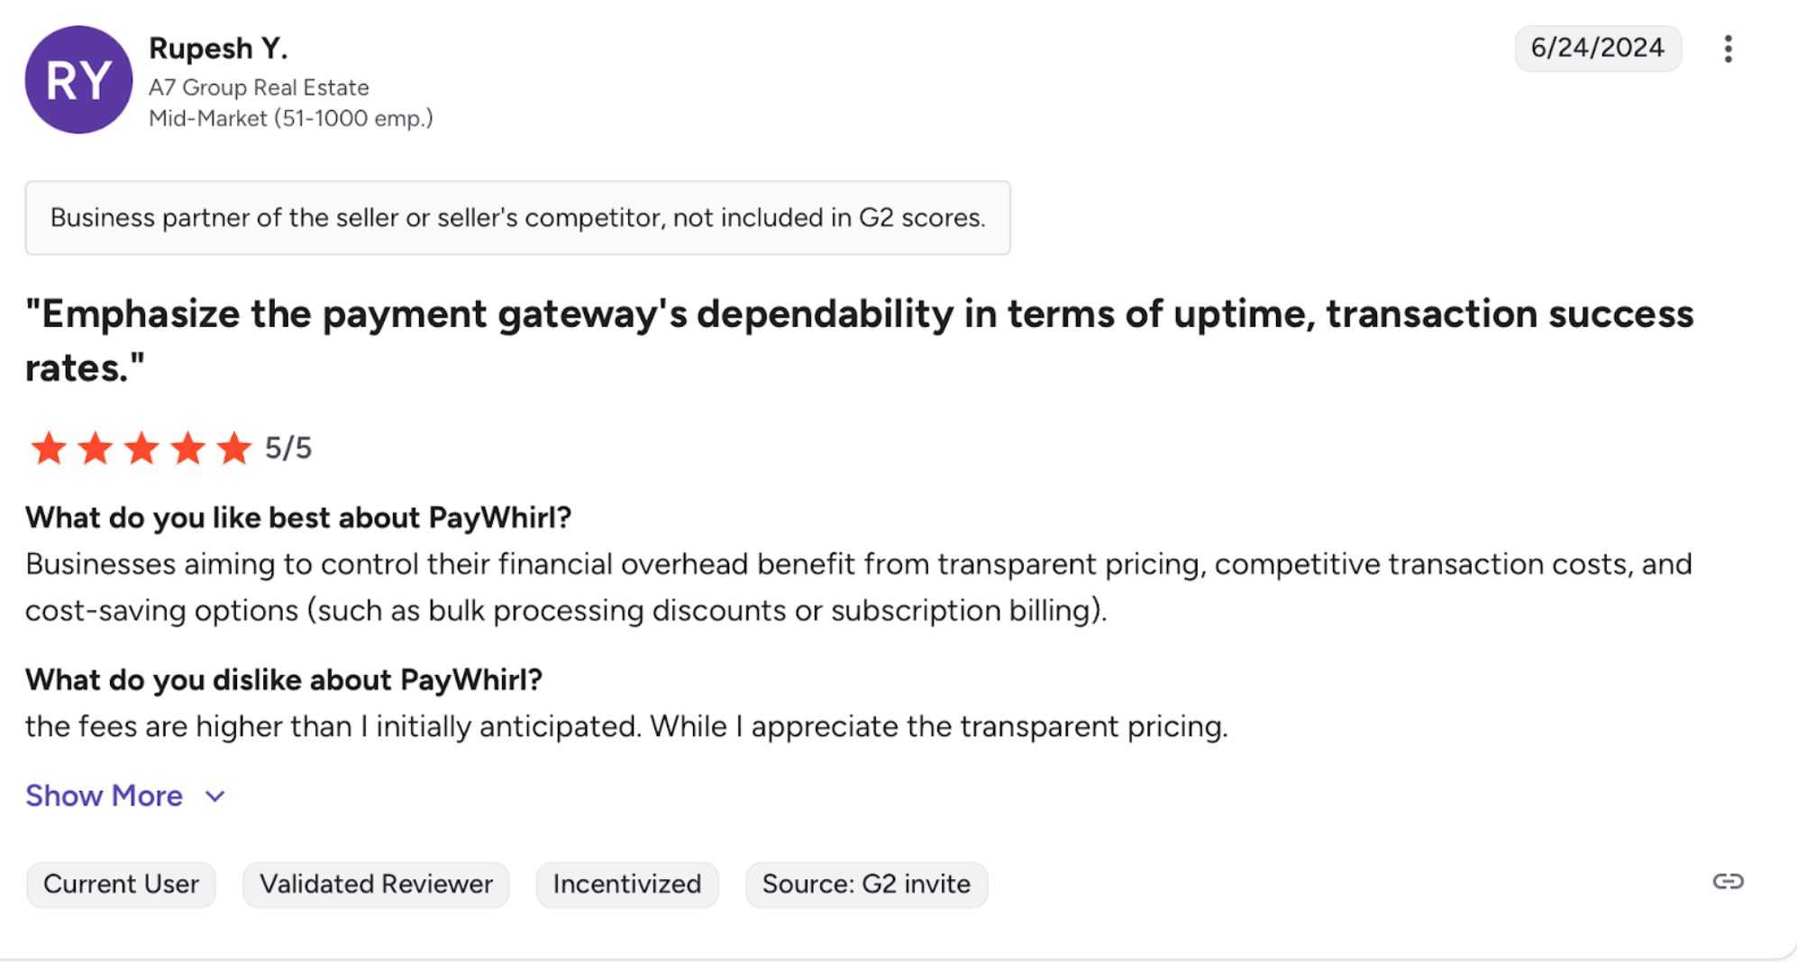Click the Show More link

click(105, 796)
